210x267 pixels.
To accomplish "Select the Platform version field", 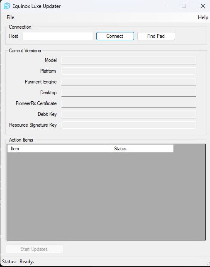I will click(x=129, y=71).
